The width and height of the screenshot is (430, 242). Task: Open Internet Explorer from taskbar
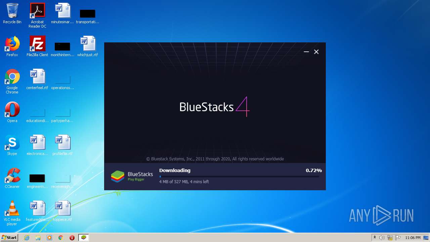[27, 238]
